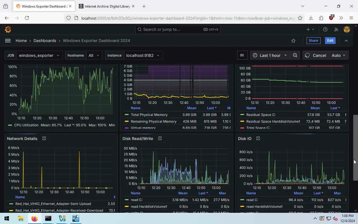Open the hostname All dropdown

click(84, 55)
